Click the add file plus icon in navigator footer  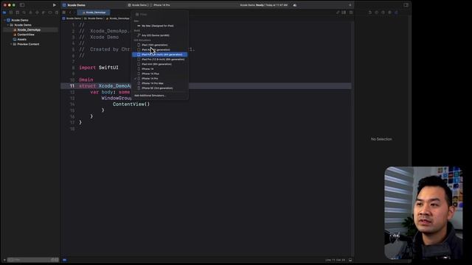pos(4,260)
